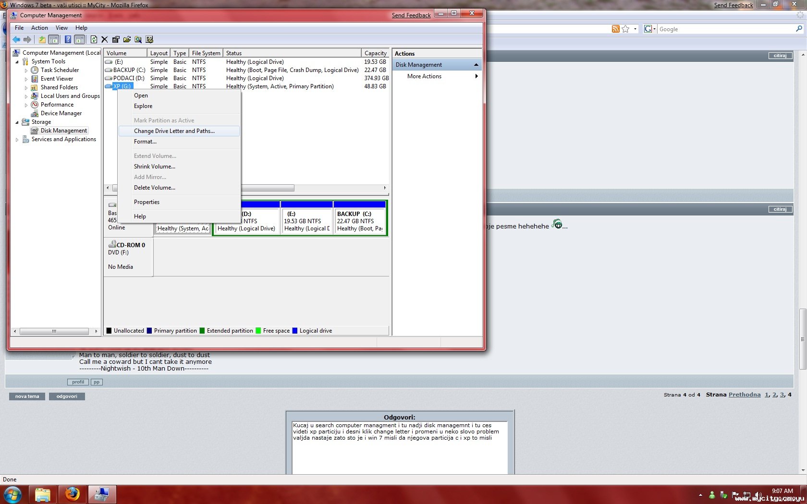Click the magnifier Explore icon in toolbar

point(138,39)
